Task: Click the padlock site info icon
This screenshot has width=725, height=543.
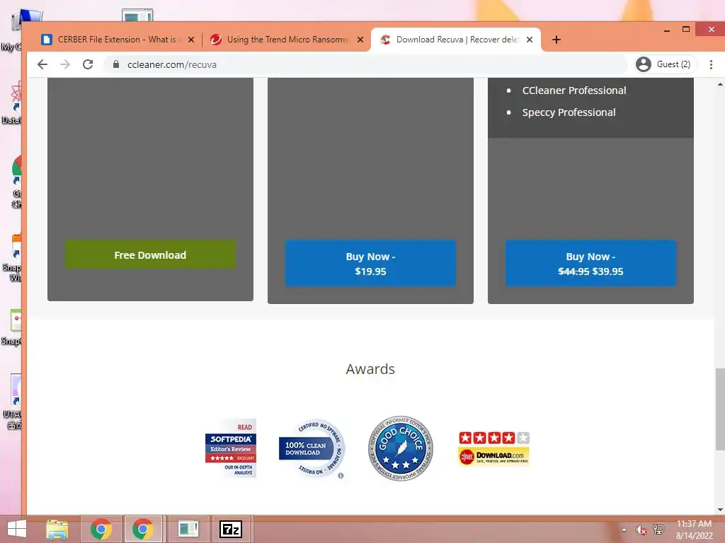Action: (x=116, y=64)
